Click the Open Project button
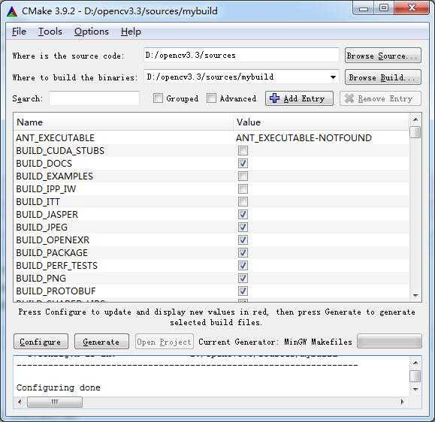Screen dimensions: 435x422 (x=165, y=342)
